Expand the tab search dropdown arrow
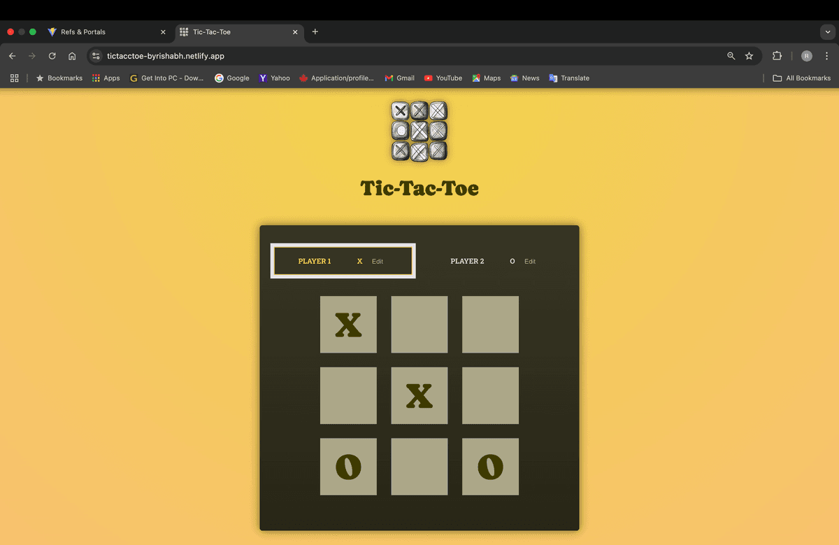The width and height of the screenshot is (839, 545). pos(827,32)
